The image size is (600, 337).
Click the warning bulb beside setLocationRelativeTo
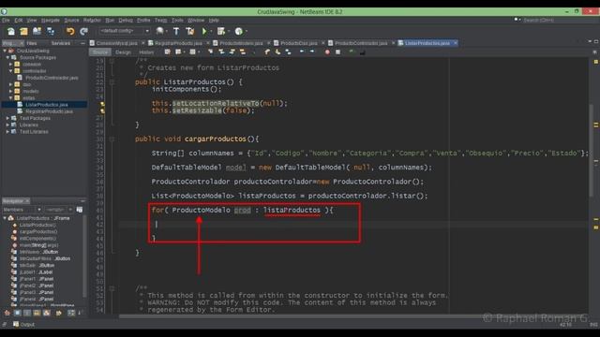102,104
